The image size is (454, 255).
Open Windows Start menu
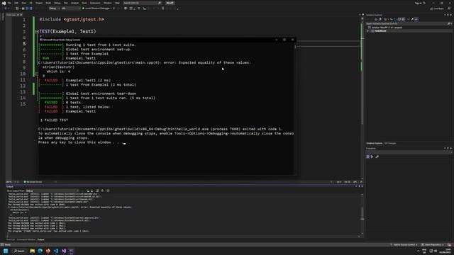[x=6, y=251]
